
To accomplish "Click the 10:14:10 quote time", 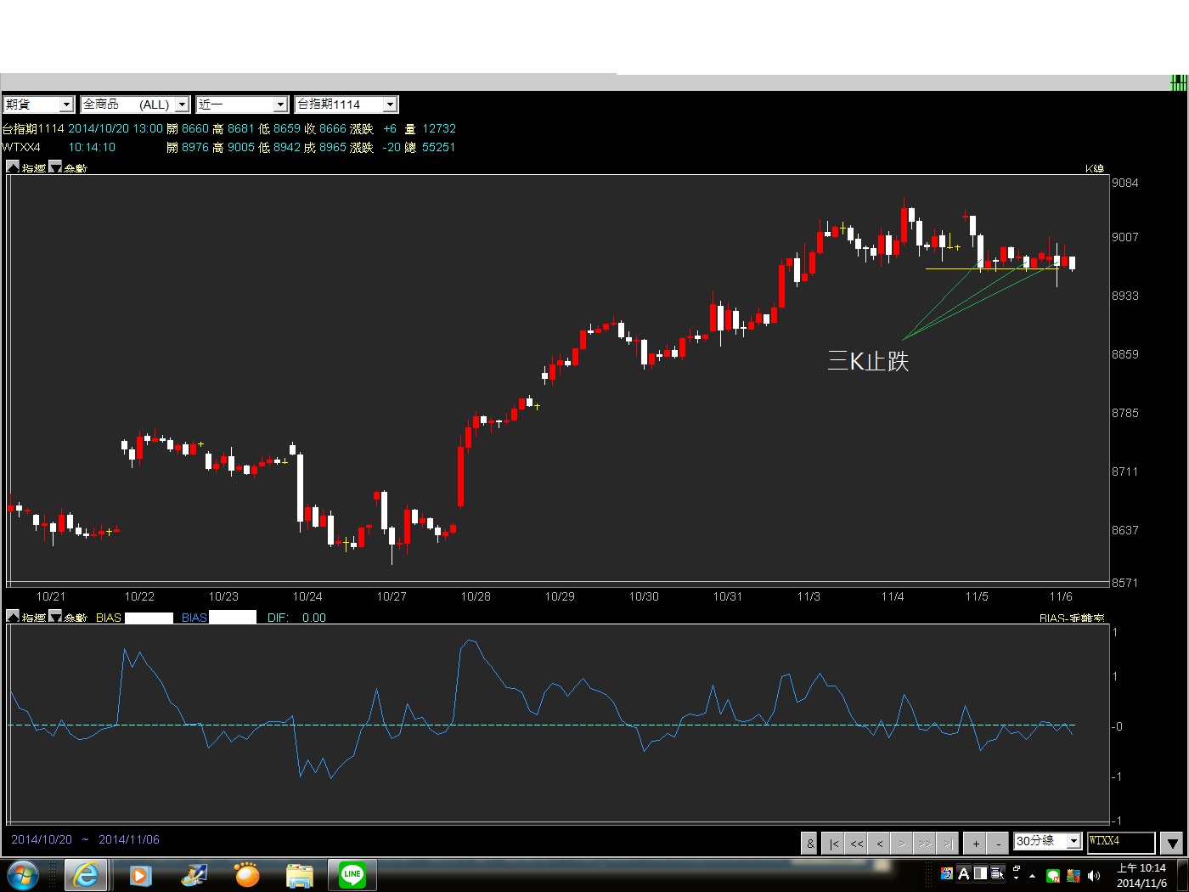I will click(92, 147).
